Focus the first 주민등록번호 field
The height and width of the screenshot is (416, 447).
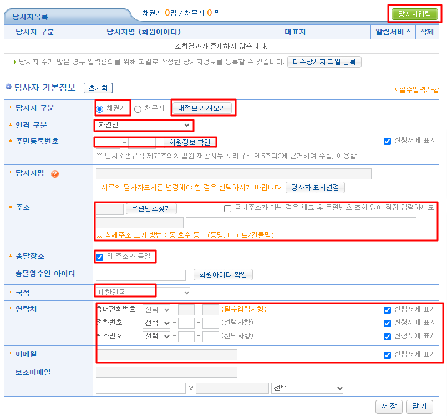pos(108,143)
